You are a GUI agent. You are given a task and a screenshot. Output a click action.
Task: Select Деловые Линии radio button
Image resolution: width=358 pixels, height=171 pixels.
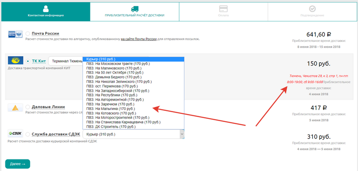28,107
